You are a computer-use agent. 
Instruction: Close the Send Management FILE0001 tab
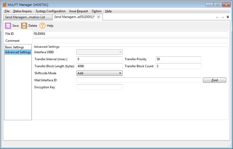pos(98,17)
